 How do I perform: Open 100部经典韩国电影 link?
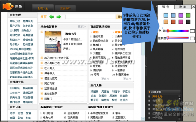click(21, 49)
